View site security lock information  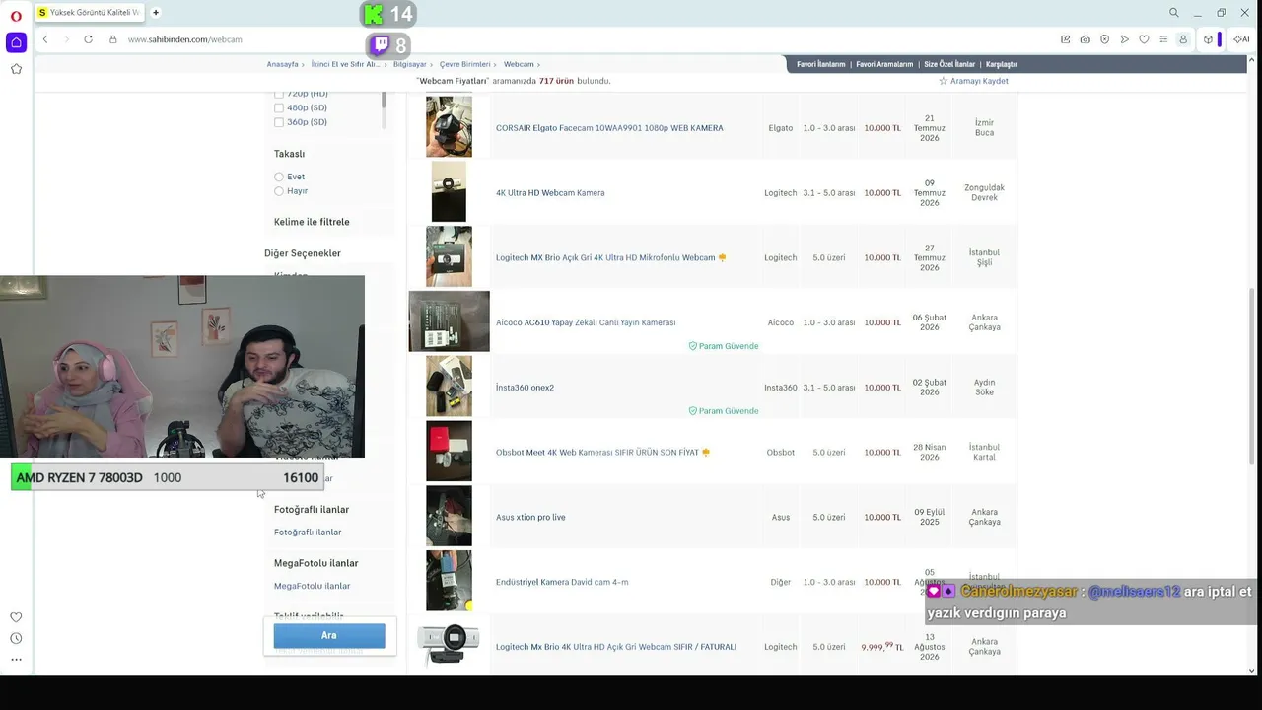[x=113, y=39]
